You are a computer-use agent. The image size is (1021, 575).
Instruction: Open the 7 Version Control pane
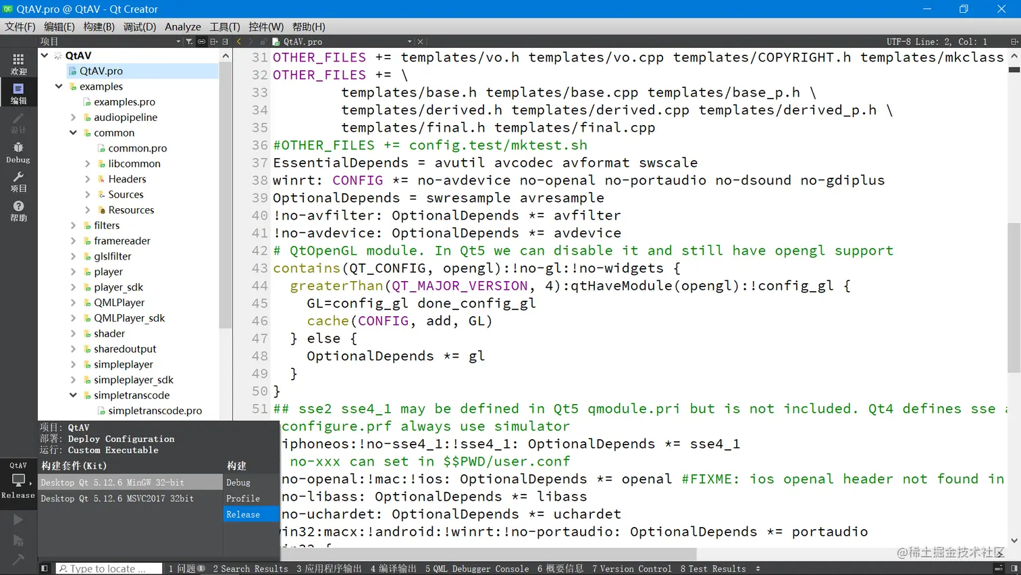tap(632, 569)
